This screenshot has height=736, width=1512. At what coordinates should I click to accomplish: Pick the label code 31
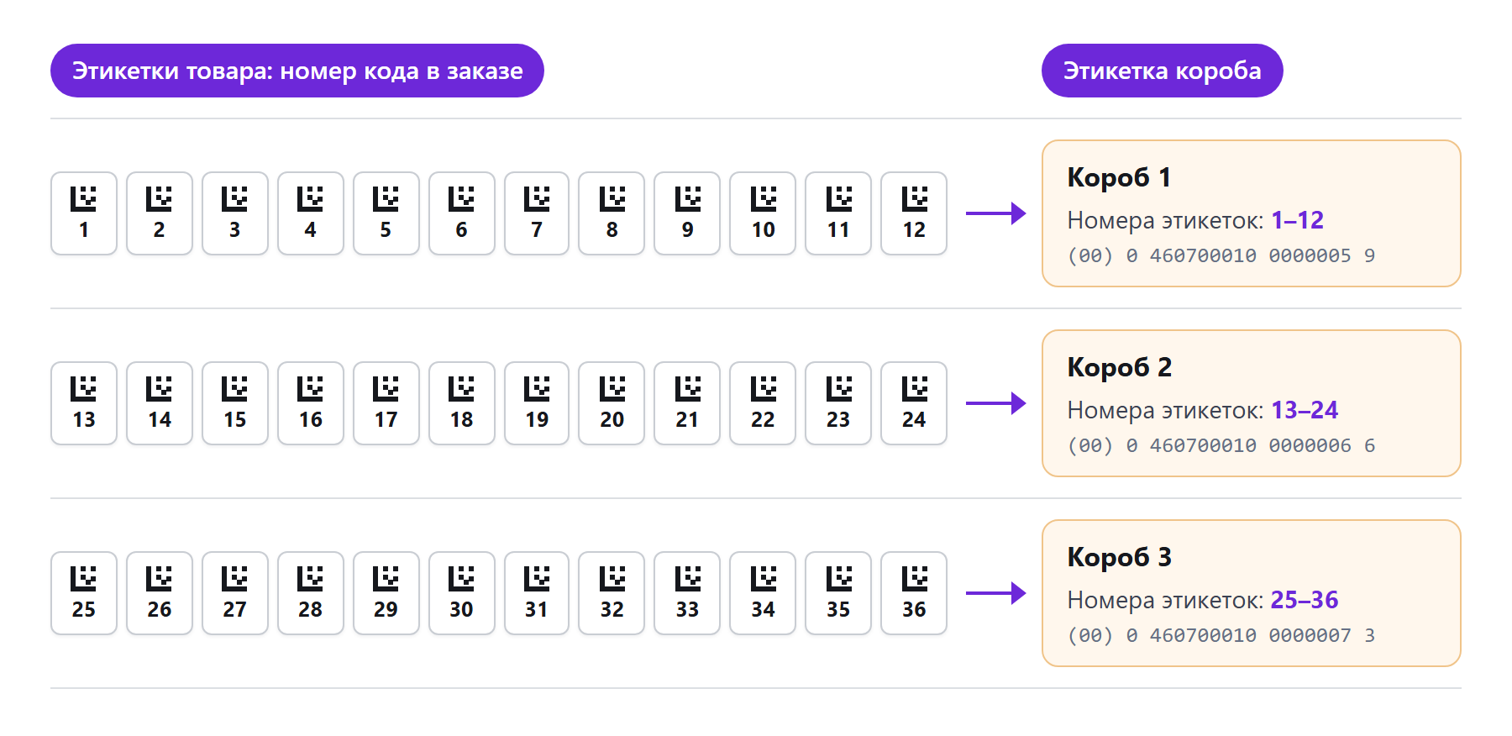tap(537, 593)
